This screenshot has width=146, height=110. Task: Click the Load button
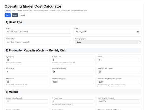(x=15, y=15)
